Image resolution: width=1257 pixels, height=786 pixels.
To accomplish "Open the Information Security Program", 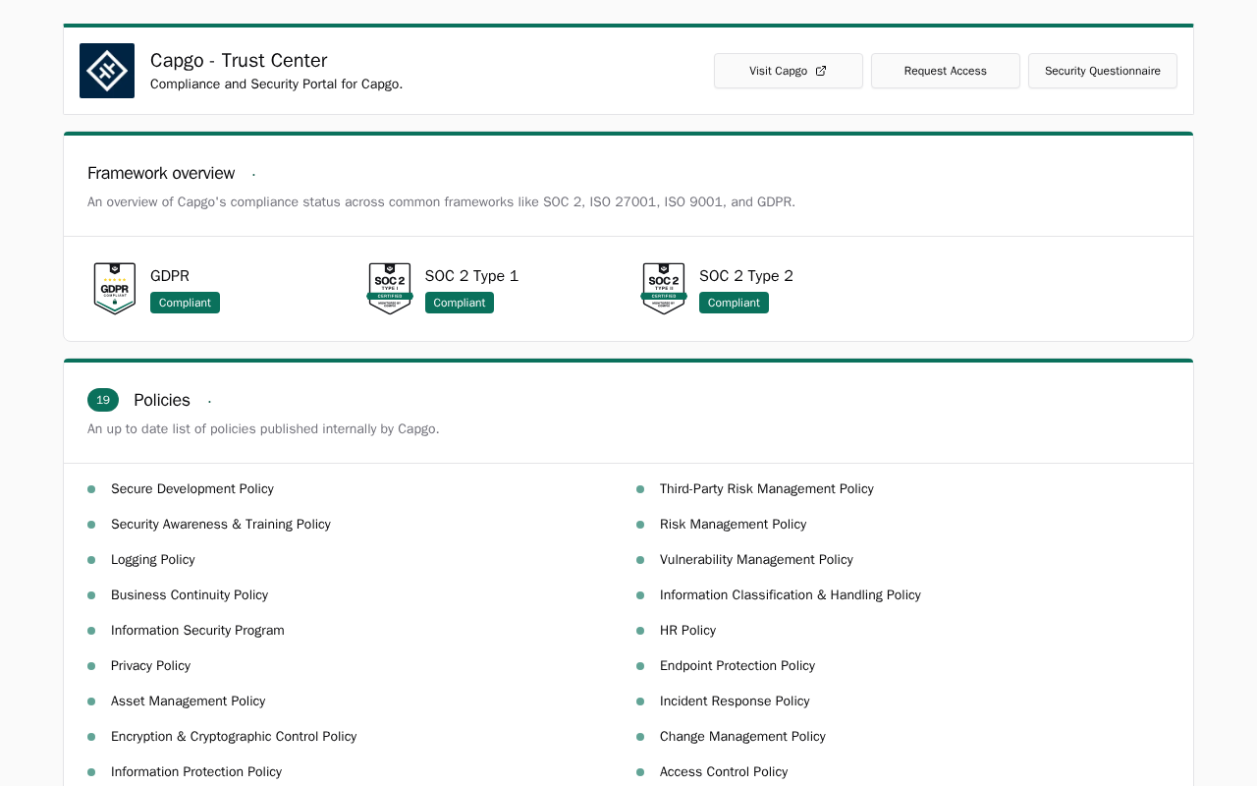I will (x=197, y=631).
